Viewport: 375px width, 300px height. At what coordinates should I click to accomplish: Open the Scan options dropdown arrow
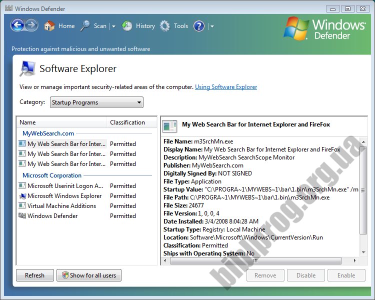click(x=113, y=26)
